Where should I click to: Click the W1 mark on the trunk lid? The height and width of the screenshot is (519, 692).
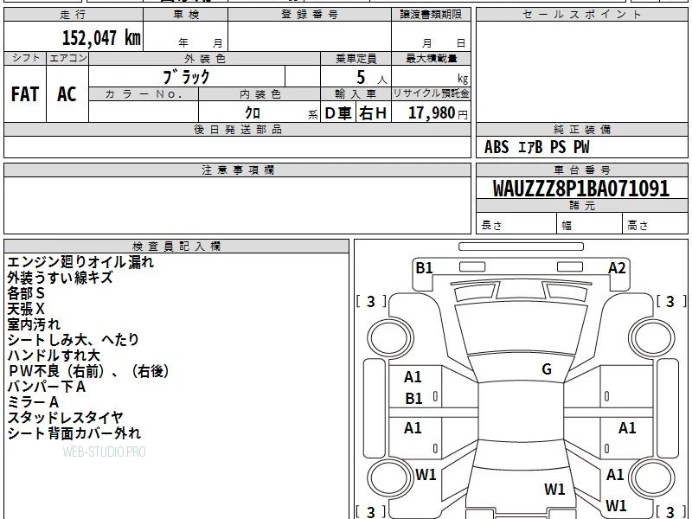pyautogui.click(x=554, y=489)
